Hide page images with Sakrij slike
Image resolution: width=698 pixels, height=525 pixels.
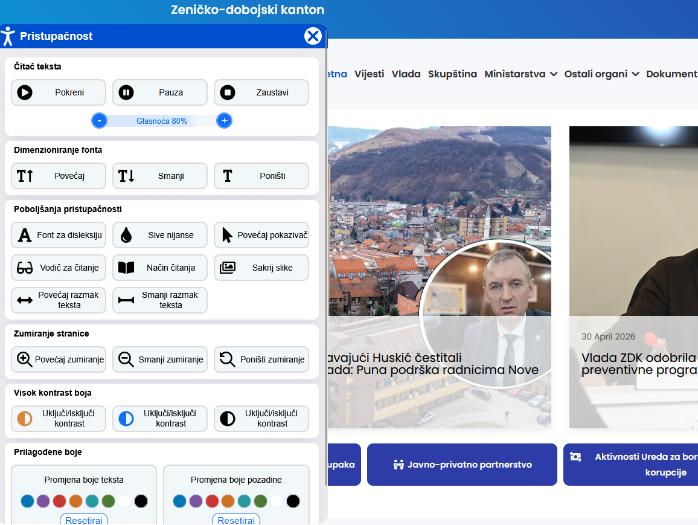[261, 268]
